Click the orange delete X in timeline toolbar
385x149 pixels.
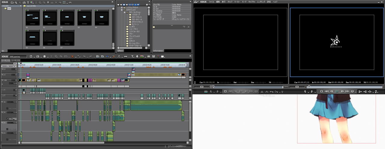(x=72, y=57)
